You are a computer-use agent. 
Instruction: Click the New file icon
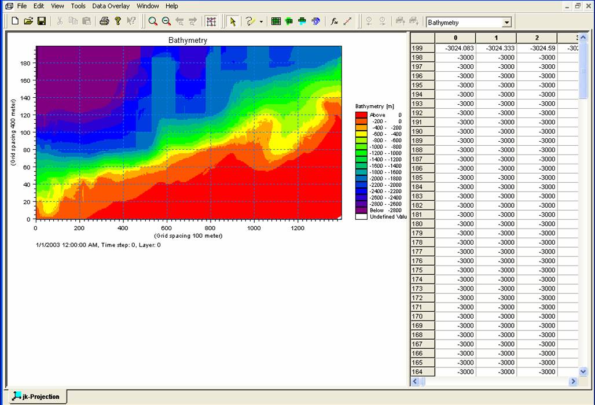[x=15, y=21]
